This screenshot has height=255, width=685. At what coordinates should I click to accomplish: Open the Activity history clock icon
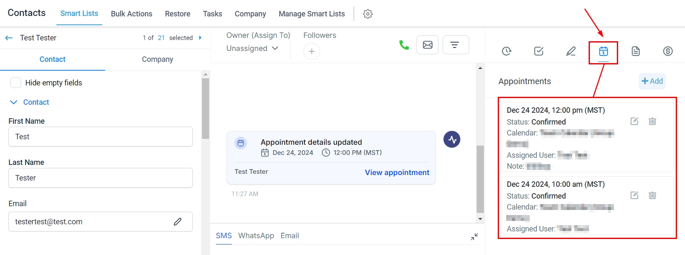[507, 51]
